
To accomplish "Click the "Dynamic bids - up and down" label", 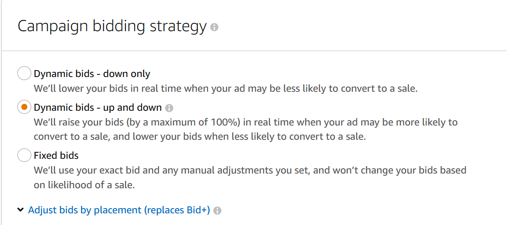I will (x=98, y=107).
